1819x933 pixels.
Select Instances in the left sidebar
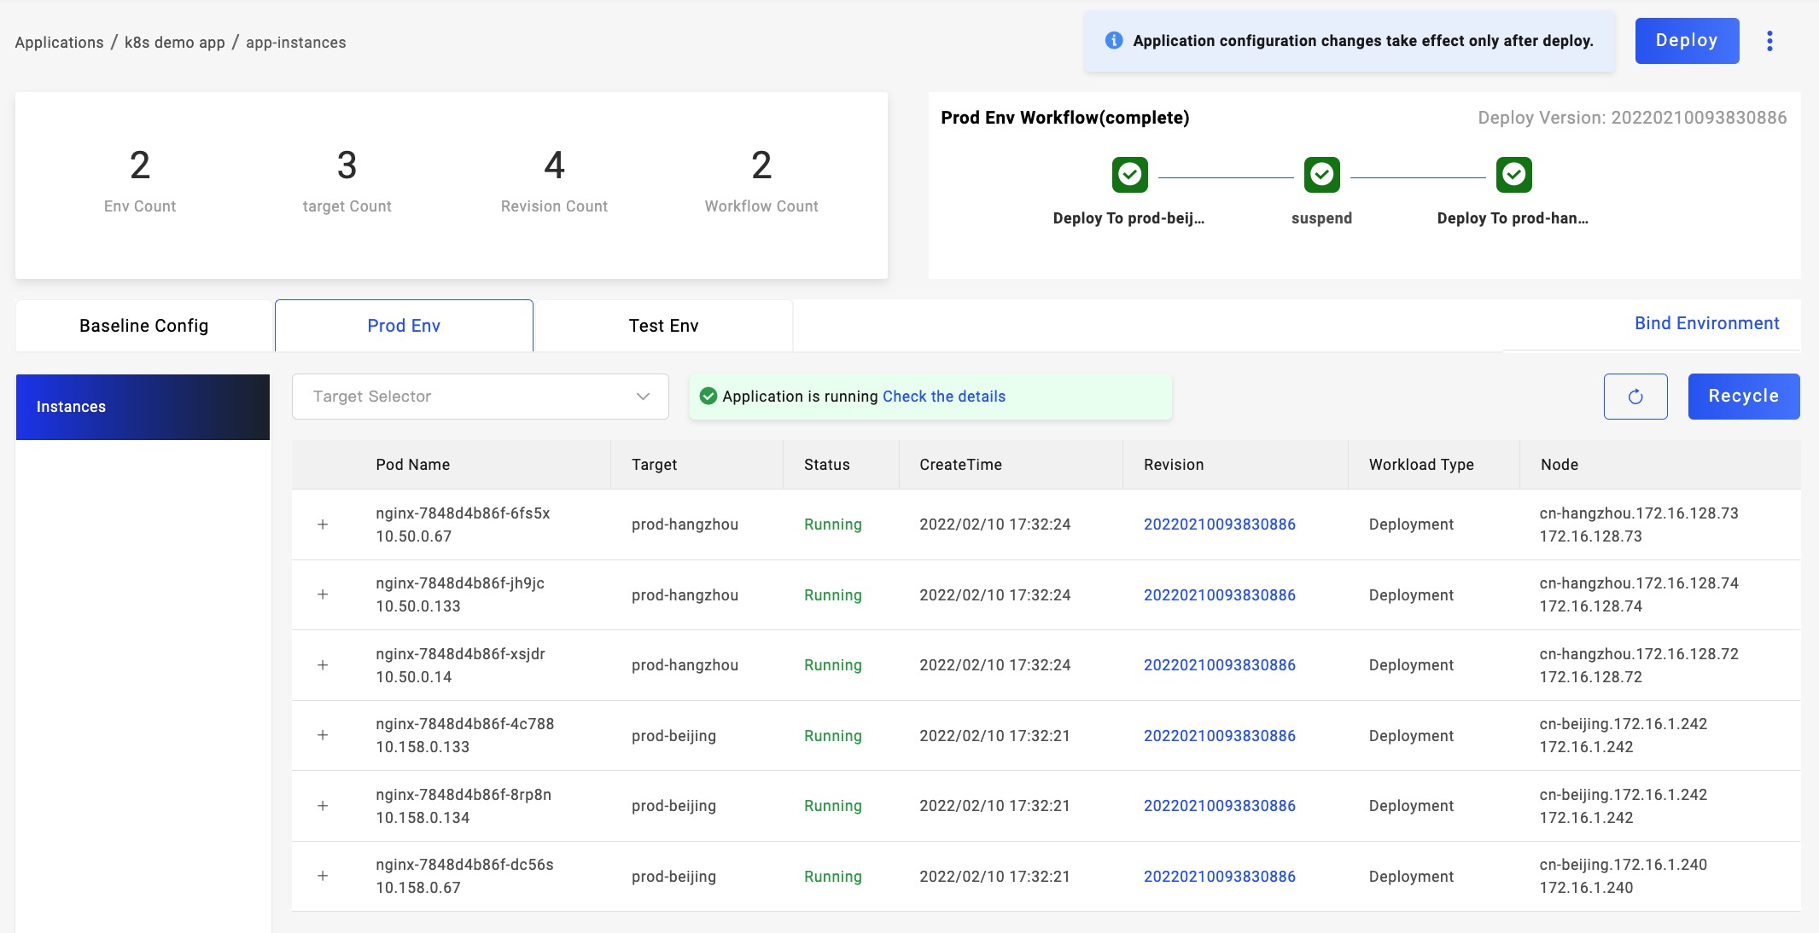(x=143, y=407)
